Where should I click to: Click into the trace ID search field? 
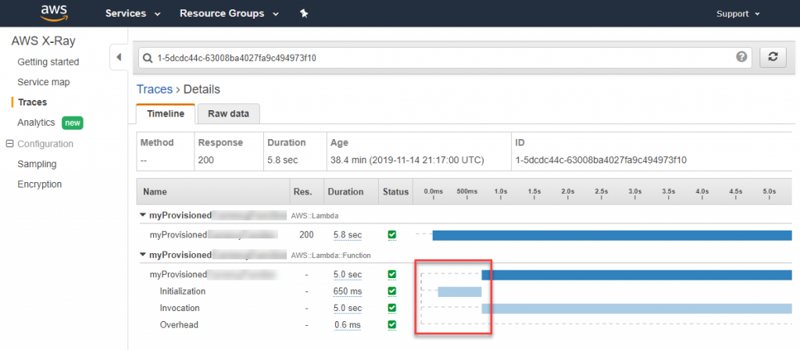tap(444, 58)
